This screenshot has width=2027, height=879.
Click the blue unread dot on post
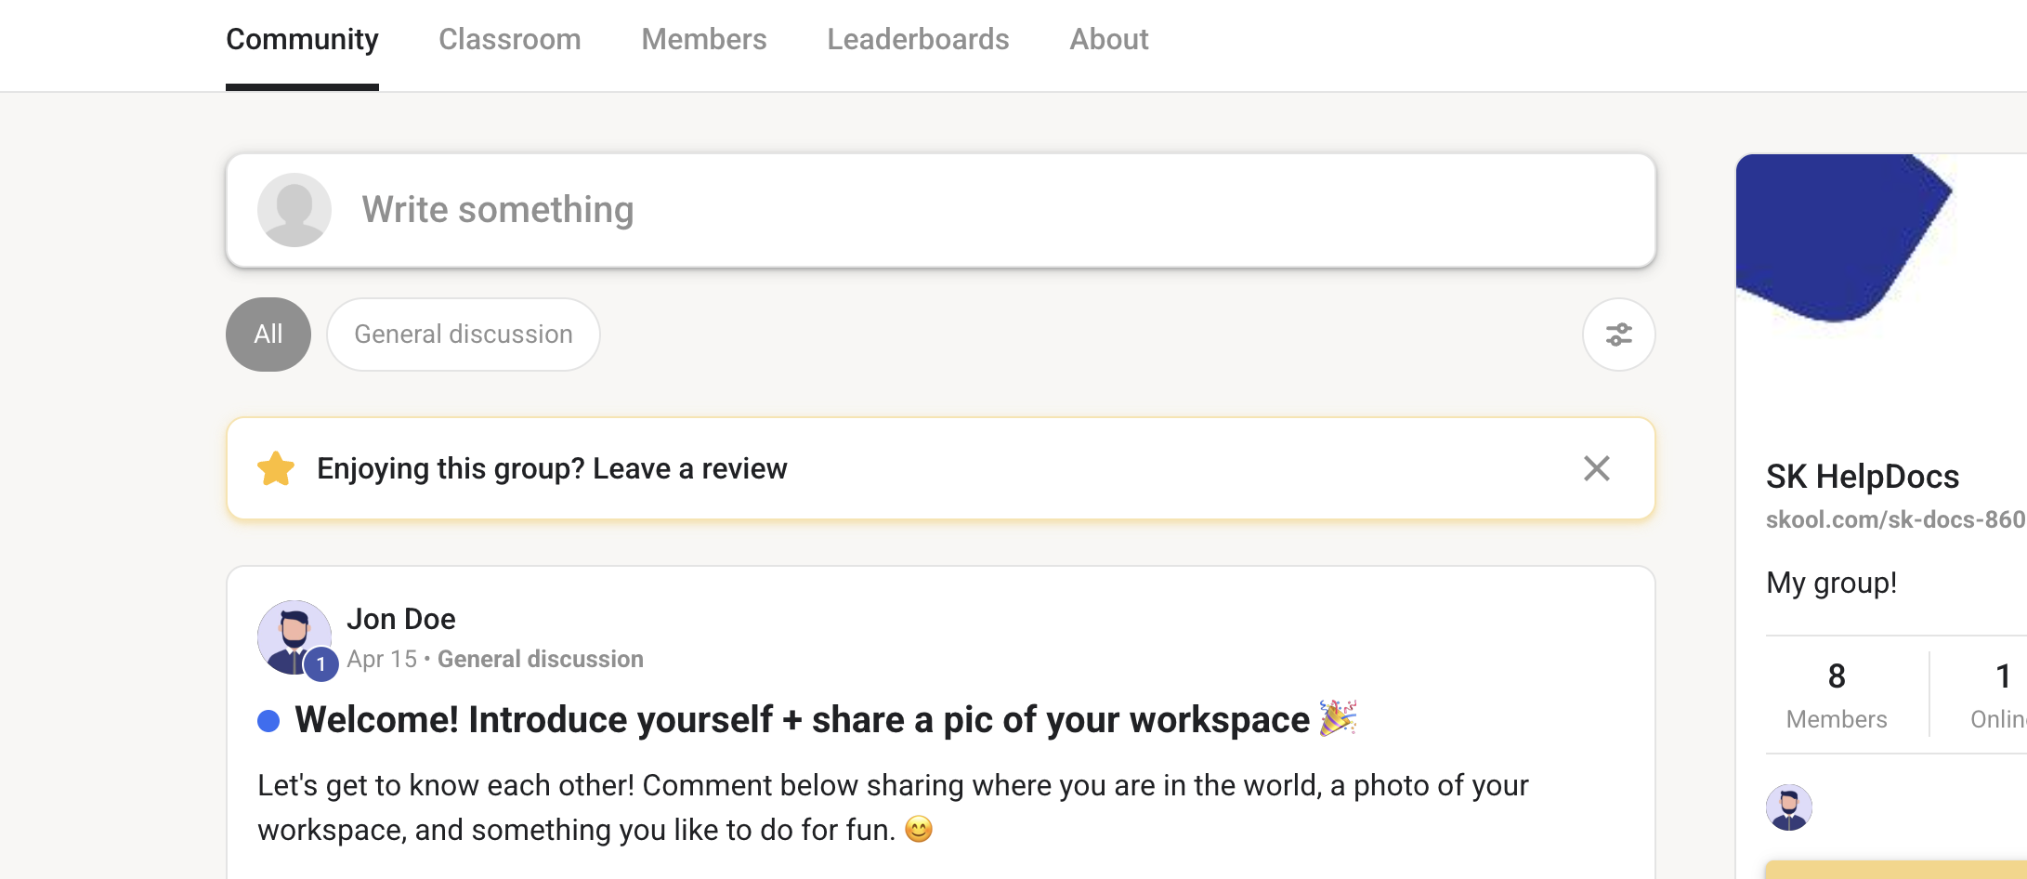(x=268, y=721)
